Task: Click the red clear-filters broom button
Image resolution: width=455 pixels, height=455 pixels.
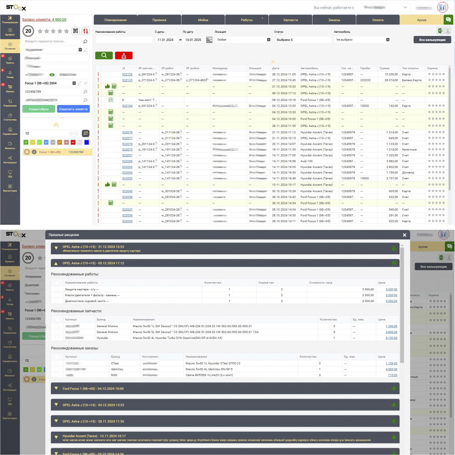Action: point(124,56)
